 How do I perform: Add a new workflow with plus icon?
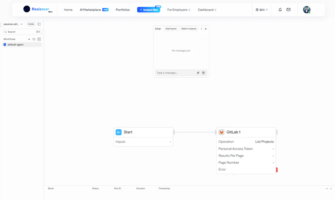39,39
